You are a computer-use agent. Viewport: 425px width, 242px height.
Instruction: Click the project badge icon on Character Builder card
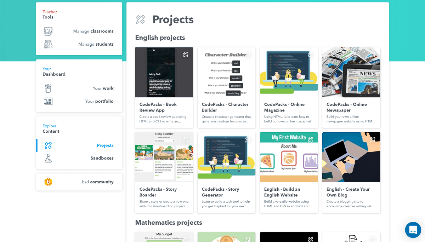[248, 55]
